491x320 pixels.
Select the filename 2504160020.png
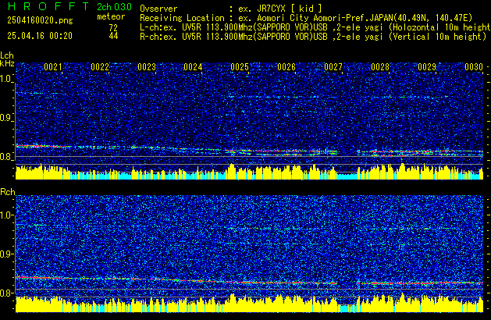pos(40,20)
